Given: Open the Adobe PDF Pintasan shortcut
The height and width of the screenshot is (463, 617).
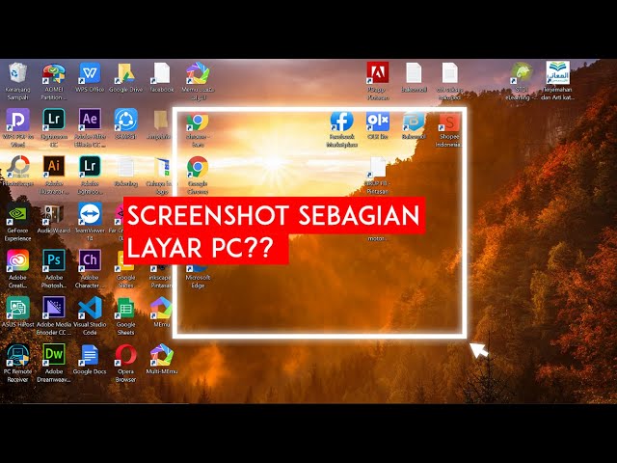Looking at the screenshot, I should 378,73.
